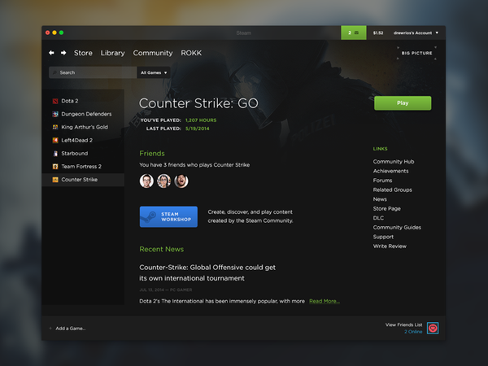This screenshot has width=488, height=366.
Task: Click the Dungeon Defenders game icon
Action: click(55, 114)
